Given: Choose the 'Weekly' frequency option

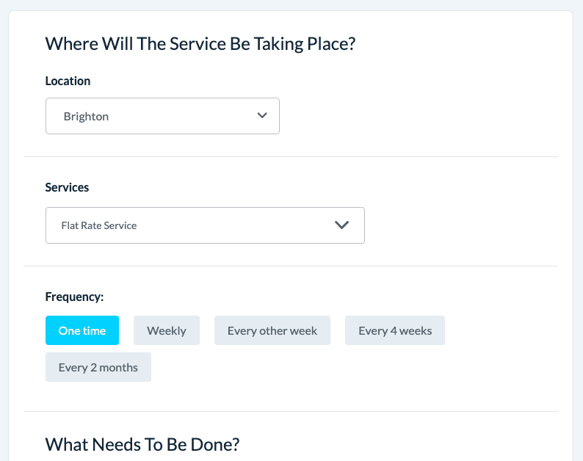Looking at the screenshot, I should [x=167, y=330].
